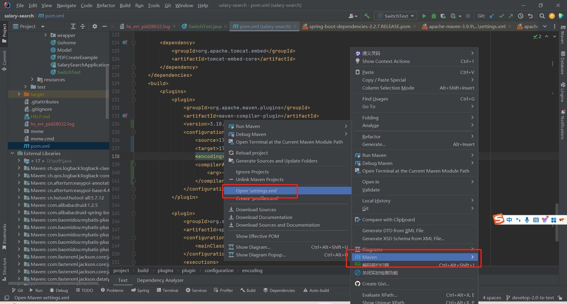Expand Maven cn.hutool:hutool-all library
Screen dimensions: 567x304
coord(19,197)
